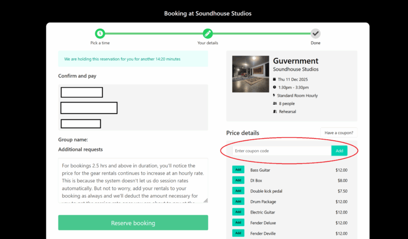Open the Guvernment studio room thumbnail
Viewport: 408px width, 239px height.
(x=250, y=74)
